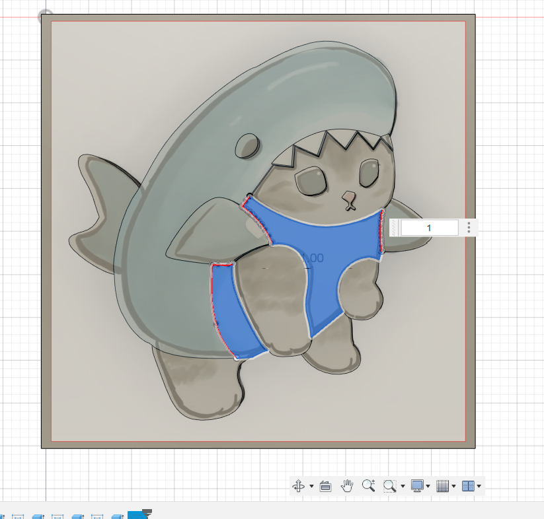Open the Display Settings icon

[x=416, y=485]
